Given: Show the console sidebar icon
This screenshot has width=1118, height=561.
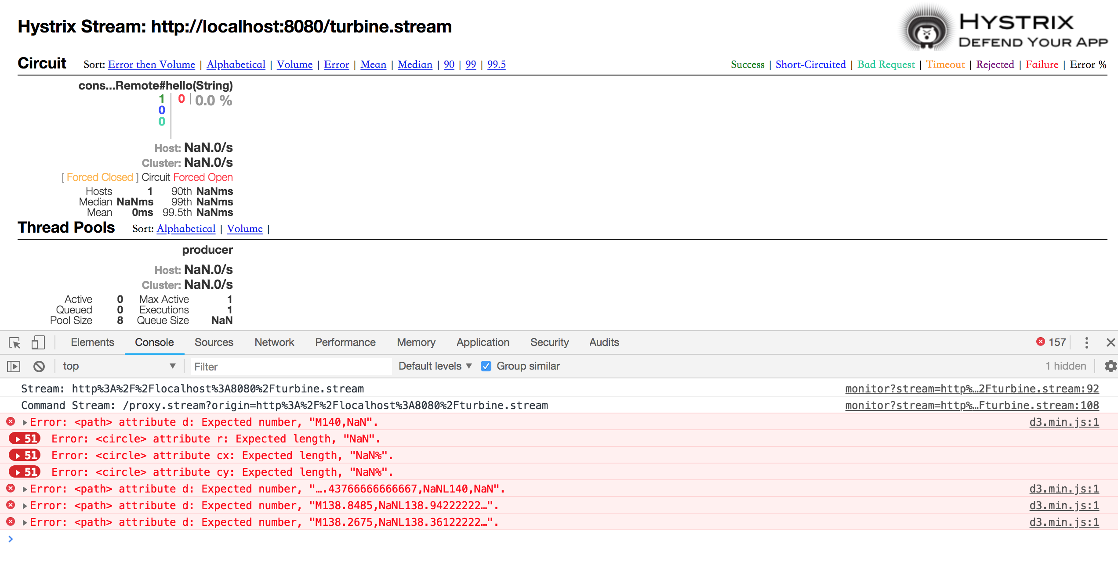Looking at the screenshot, I should [x=14, y=366].
